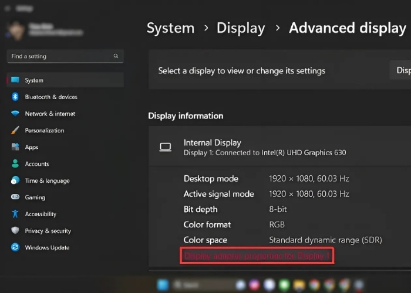Expand the display selector dropdown

coord(402,70)
